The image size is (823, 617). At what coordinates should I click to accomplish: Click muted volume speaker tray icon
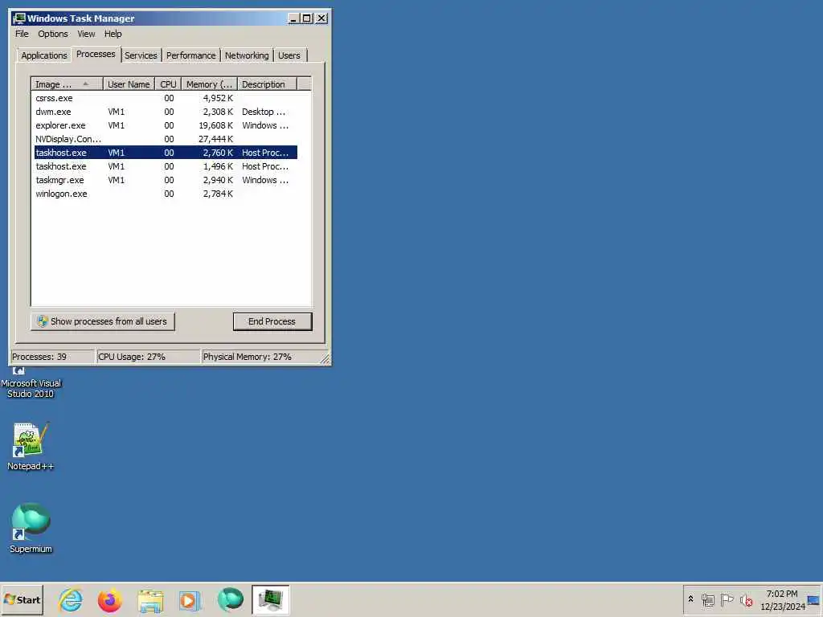(747, 599)
